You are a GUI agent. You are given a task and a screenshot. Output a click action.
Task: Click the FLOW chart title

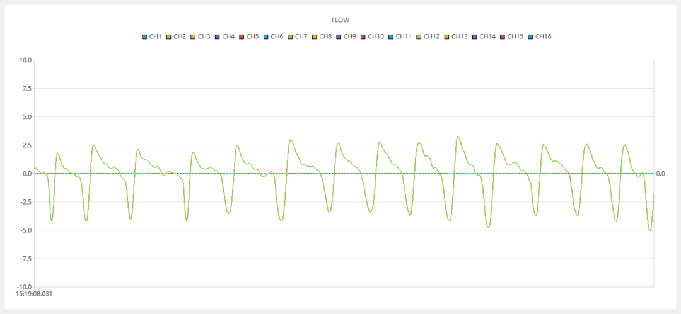340,20
